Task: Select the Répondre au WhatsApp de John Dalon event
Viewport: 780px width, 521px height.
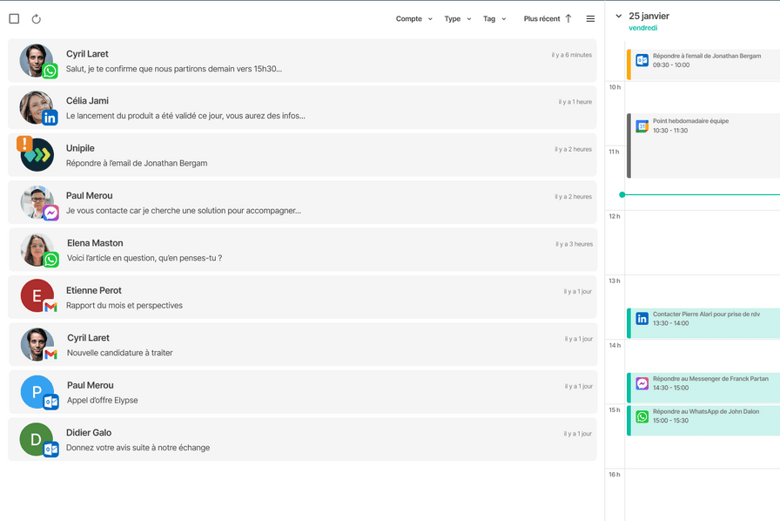Action: pyautogui.click(x=705, y=416)
